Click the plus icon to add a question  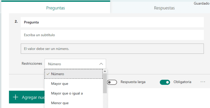point(16,97)
